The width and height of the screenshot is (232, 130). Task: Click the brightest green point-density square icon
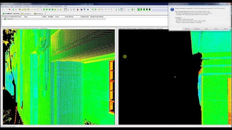click(x=138, y=10)
